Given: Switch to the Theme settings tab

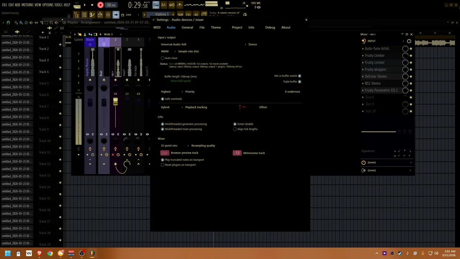Looking at the screenshot, I should click(216, 27).
